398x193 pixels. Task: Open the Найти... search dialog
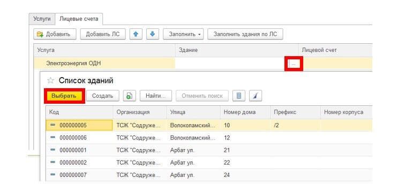point(156,96)
